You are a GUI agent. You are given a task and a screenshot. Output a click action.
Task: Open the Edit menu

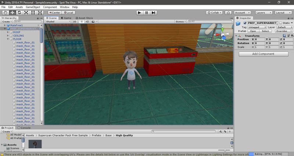click(x=11, y=7)
